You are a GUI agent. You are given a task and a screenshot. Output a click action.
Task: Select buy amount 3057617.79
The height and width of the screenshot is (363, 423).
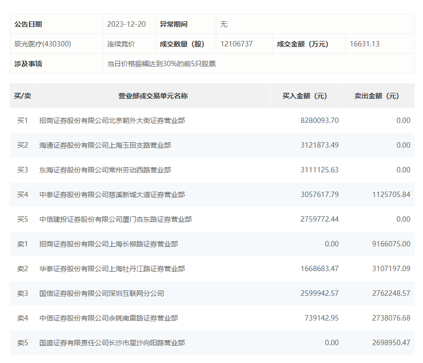click(x=320, y=195)
